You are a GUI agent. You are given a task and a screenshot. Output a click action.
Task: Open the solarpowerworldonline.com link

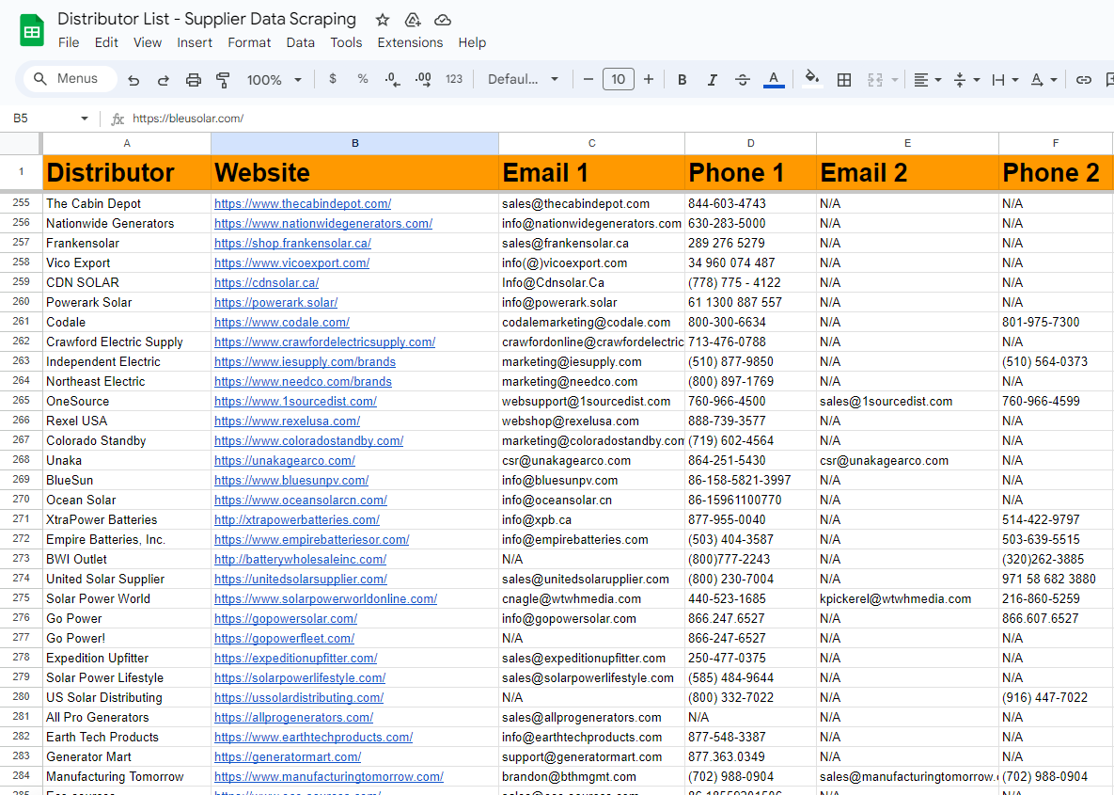pyautogui.click(x=325, y=598)
